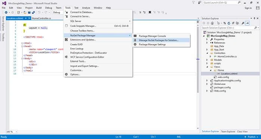The height and width of the screenshot is (139, 261).
Task: Select Manage NuGet Packages for Solution
Action: pyautogui.click(x=161, y=40)
